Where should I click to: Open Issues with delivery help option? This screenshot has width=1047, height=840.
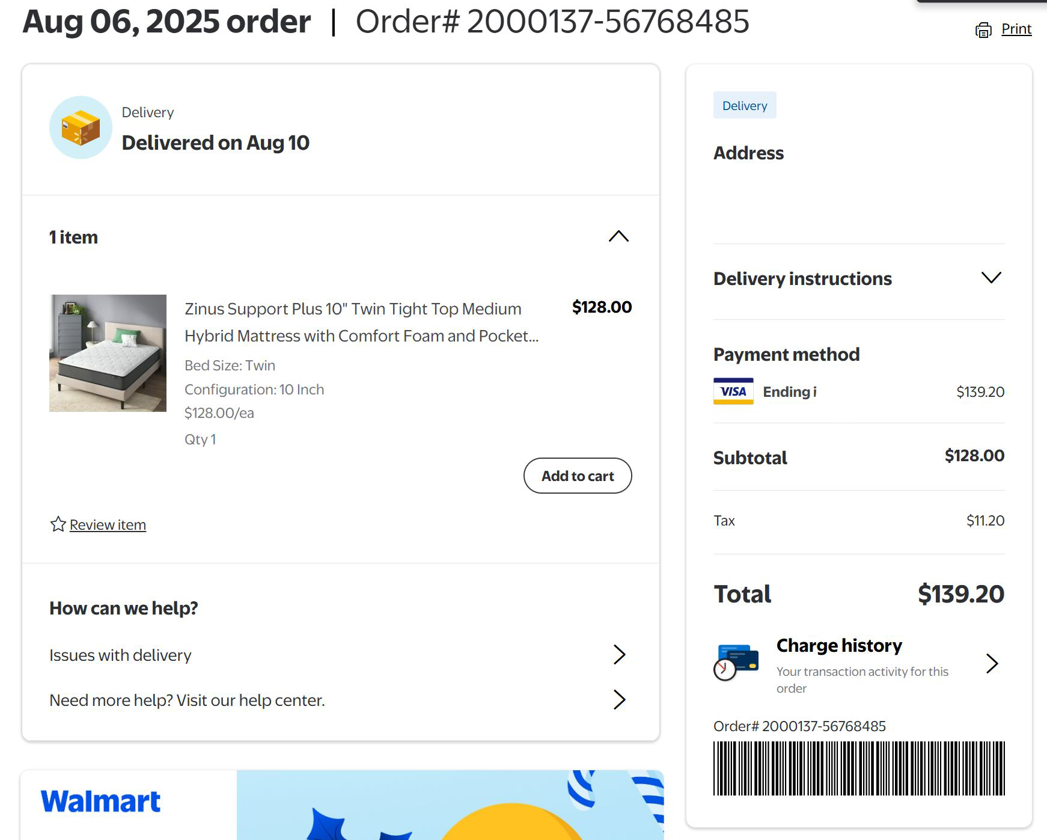point(120,655)
